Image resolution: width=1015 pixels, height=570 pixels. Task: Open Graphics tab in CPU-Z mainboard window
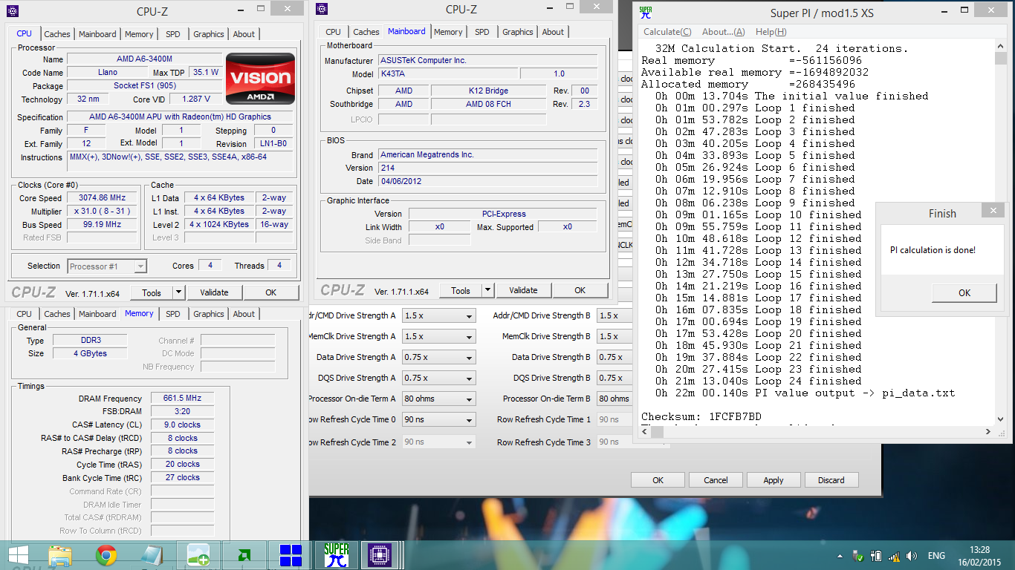518,32
